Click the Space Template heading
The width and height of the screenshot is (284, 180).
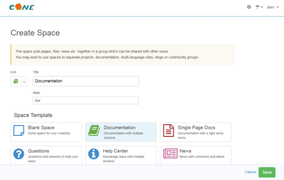pyautogui.click(x=33, y=115)
